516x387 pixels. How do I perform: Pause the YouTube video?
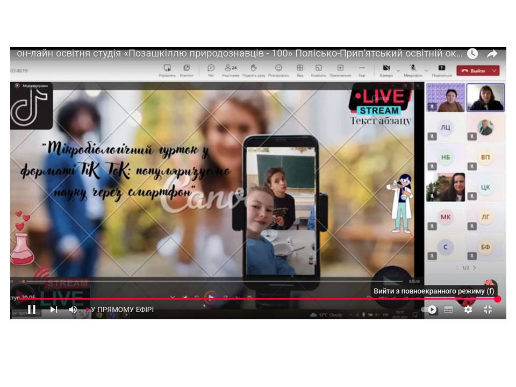click(x=32, y=310)
